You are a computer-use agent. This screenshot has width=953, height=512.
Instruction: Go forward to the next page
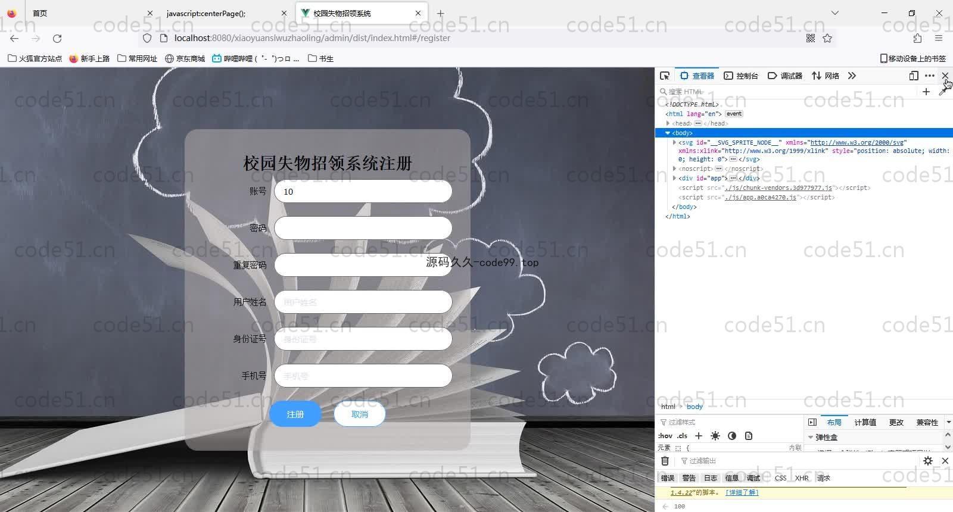point(36,38)
